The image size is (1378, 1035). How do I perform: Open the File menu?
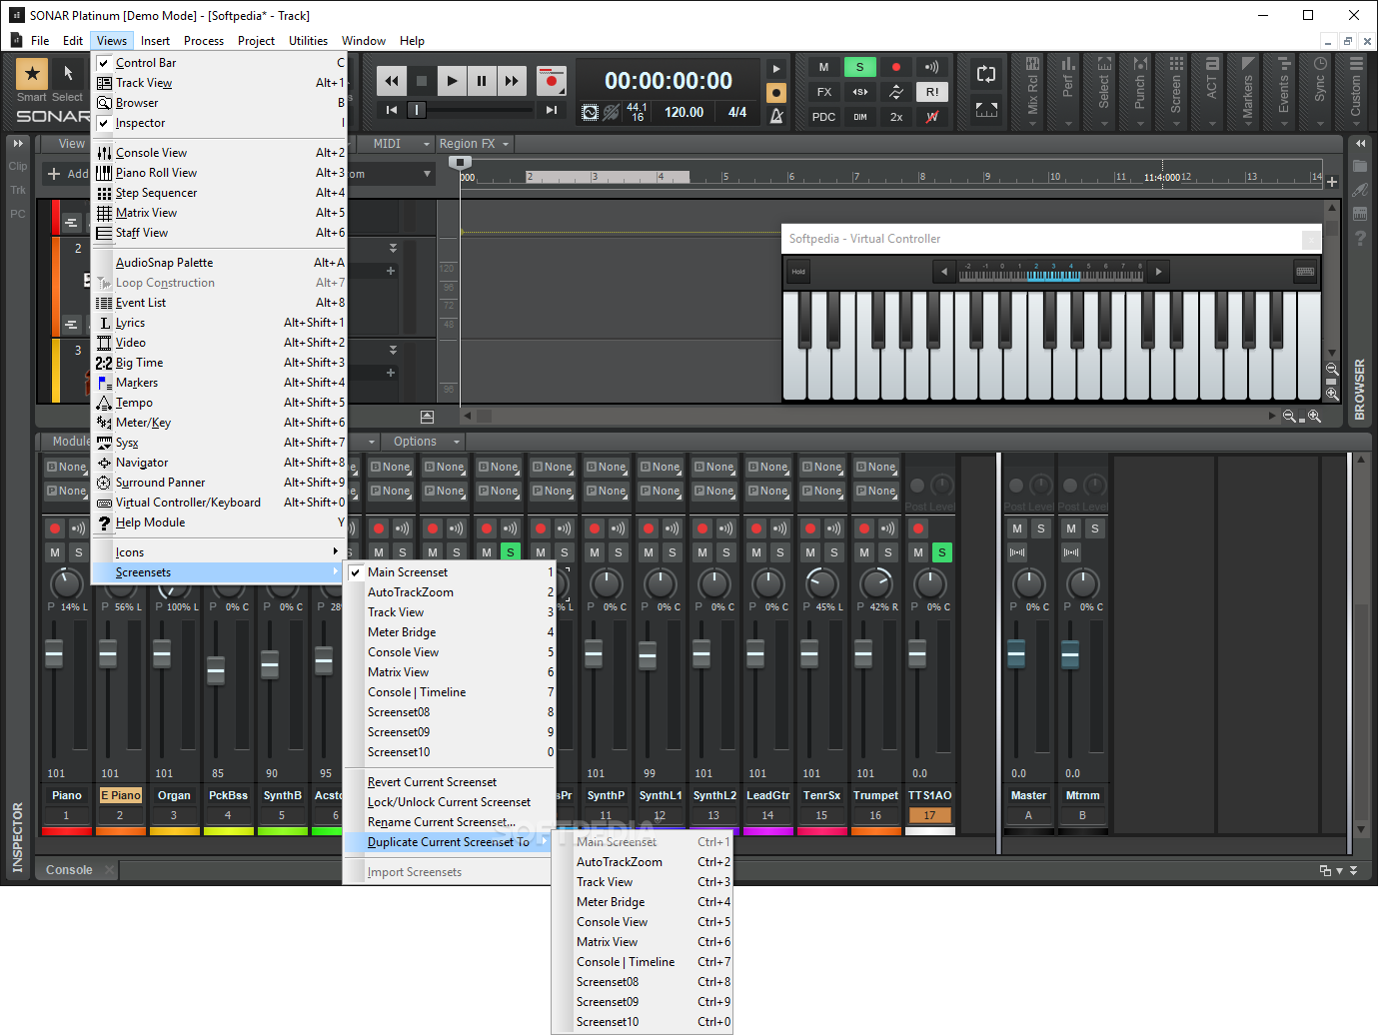[40, 41]
